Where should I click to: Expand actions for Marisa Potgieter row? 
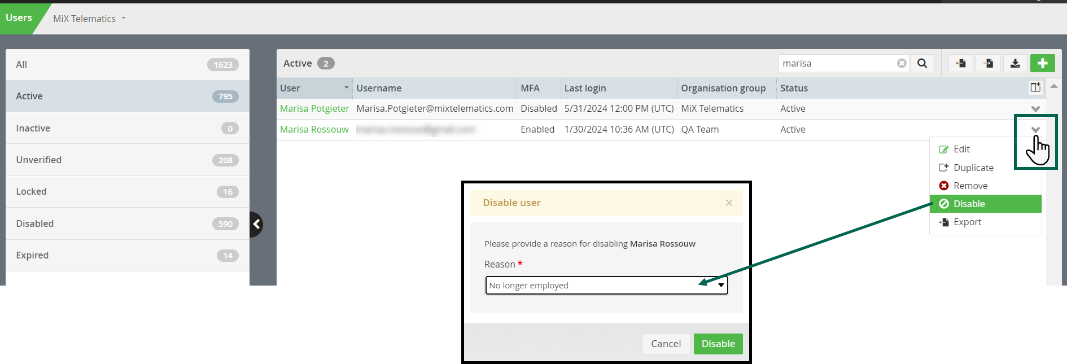point(1035,109)
